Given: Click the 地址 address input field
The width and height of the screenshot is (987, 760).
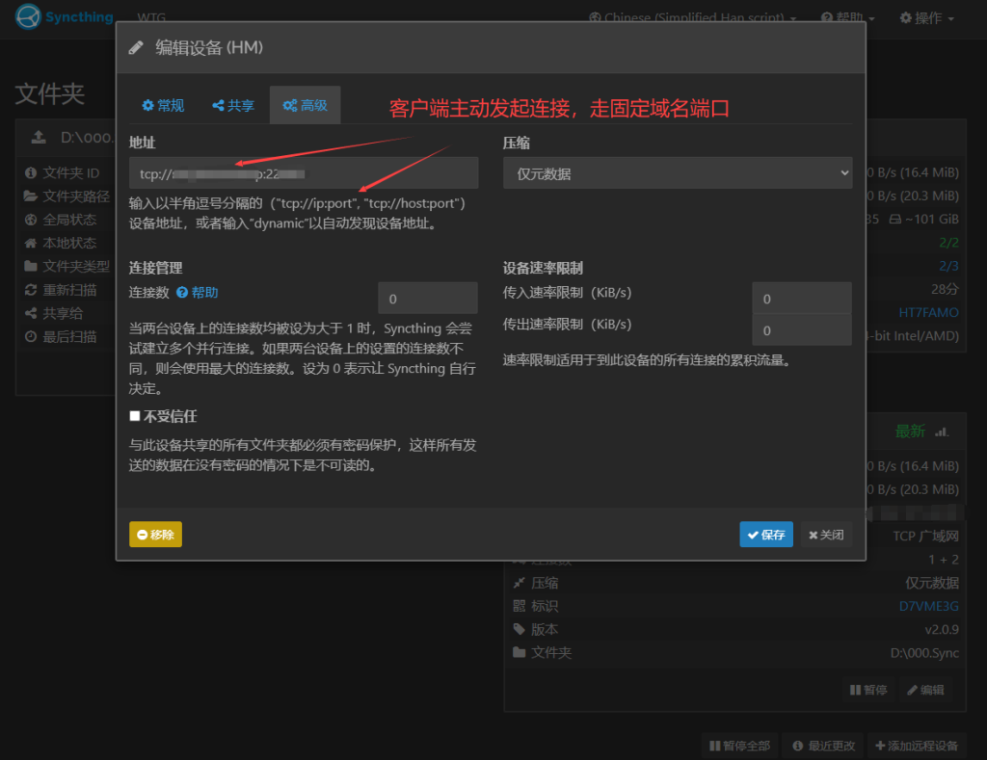Looking at the screenshot, I should (x=304, y=173).
